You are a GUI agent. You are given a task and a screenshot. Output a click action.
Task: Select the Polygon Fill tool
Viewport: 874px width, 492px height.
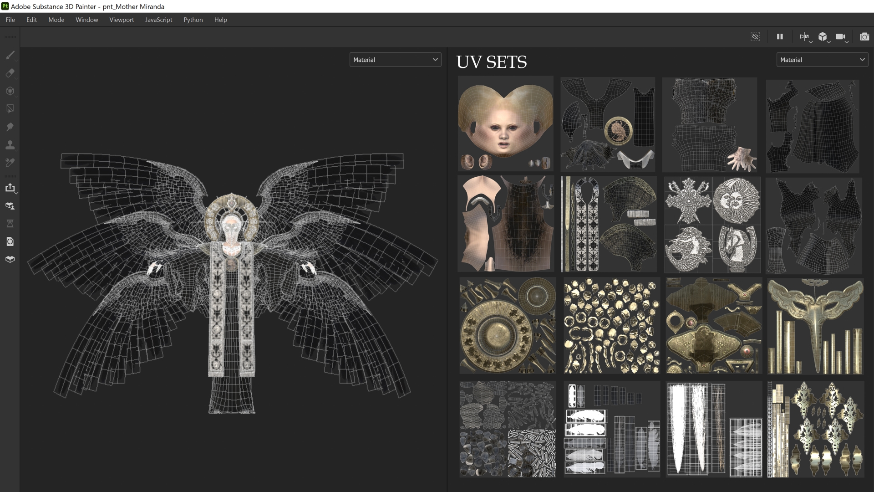tap(10, 109)
